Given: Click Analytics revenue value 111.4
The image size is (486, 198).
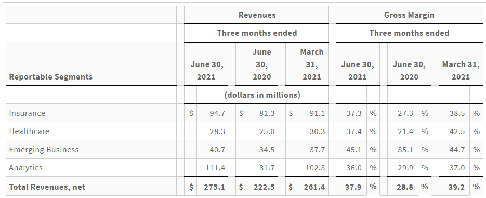Looking at the screenshot, I should click(215, 168).
